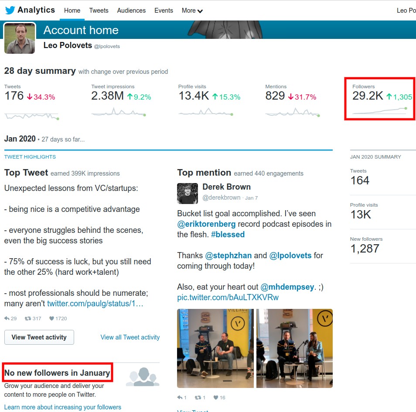Click the Tweets 176 summary sparkline
Image resolution: width=416 pixels, height=412 pixels.
click(x=31, y=116)
